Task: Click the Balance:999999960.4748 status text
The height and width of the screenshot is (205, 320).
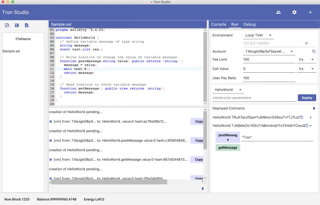Action: point(56,200)
